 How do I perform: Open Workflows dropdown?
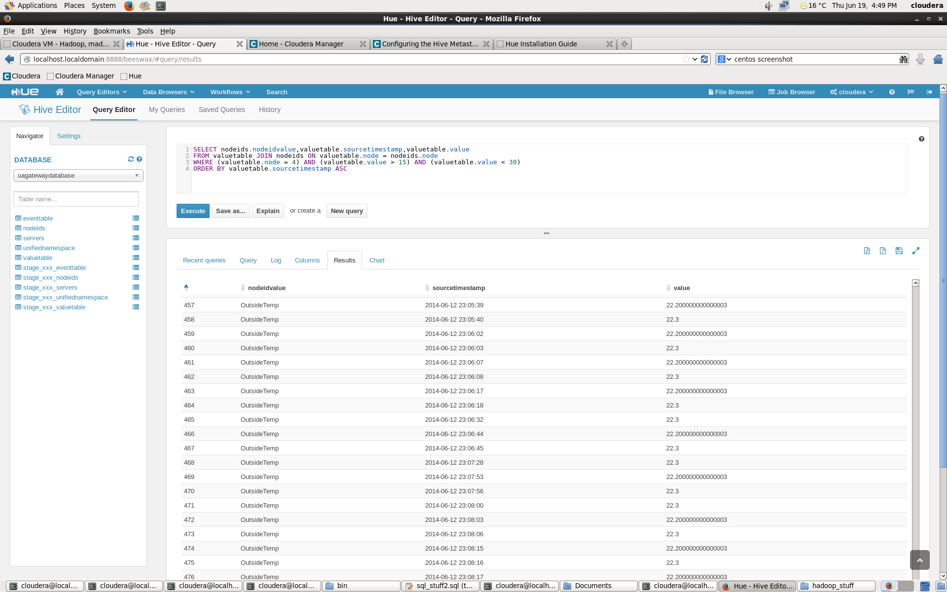coord(230,92)
